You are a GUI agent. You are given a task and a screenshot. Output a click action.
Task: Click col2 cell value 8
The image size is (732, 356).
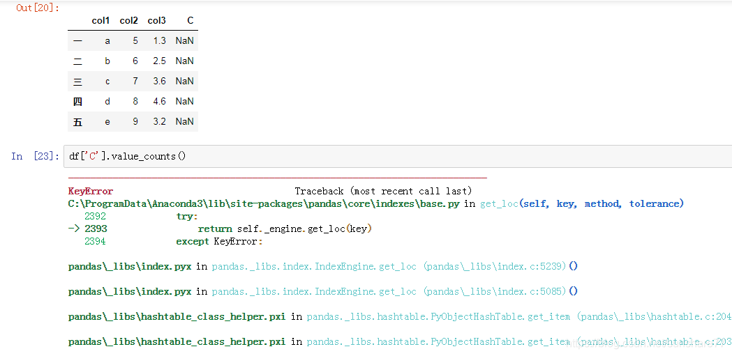pyautogui.click(x=135, y=101)
